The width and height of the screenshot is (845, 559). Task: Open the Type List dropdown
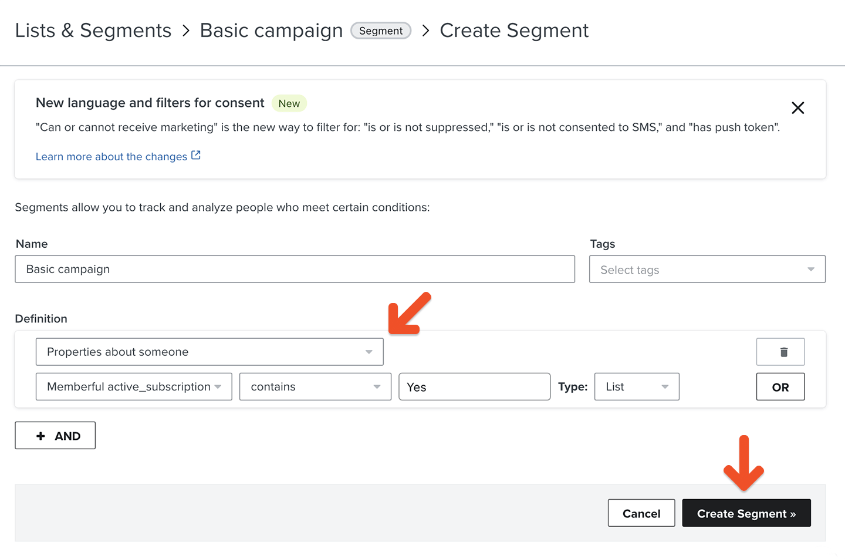tap(637, 387)
